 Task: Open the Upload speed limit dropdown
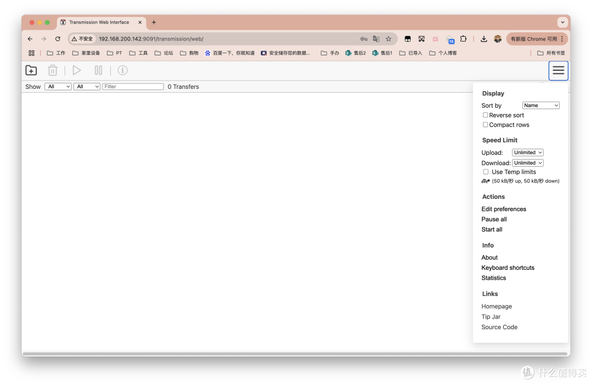pyautogui.click(x=527, y=152)
